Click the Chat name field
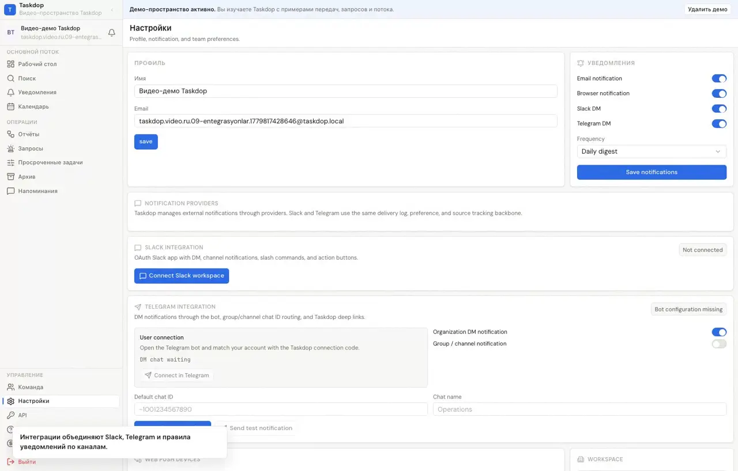Image resolution: width=738 pixels, height=471 pixels. pos(579,409)
